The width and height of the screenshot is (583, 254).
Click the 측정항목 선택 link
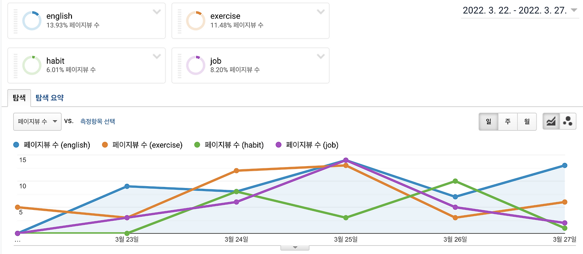click(x=97, y=122)
